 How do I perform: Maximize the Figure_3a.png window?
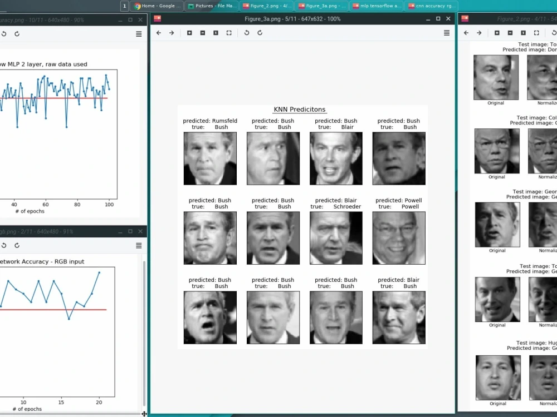438,18
